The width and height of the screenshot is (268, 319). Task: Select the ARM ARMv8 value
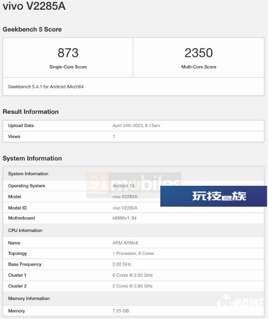tap(125, 243)
